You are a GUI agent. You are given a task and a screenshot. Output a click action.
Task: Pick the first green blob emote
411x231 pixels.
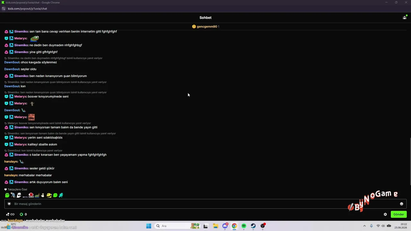[x=7, y=195]
